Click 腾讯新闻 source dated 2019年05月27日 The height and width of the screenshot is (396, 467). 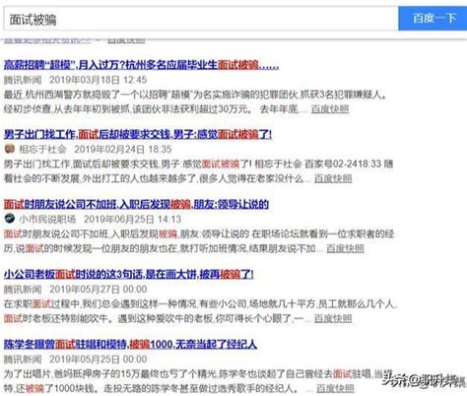[23, 290]
